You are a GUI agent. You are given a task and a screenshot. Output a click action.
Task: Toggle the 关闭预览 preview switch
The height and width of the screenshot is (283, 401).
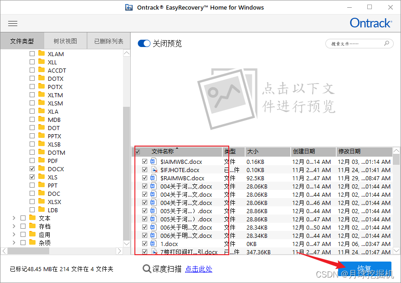(x=144, y=43)
